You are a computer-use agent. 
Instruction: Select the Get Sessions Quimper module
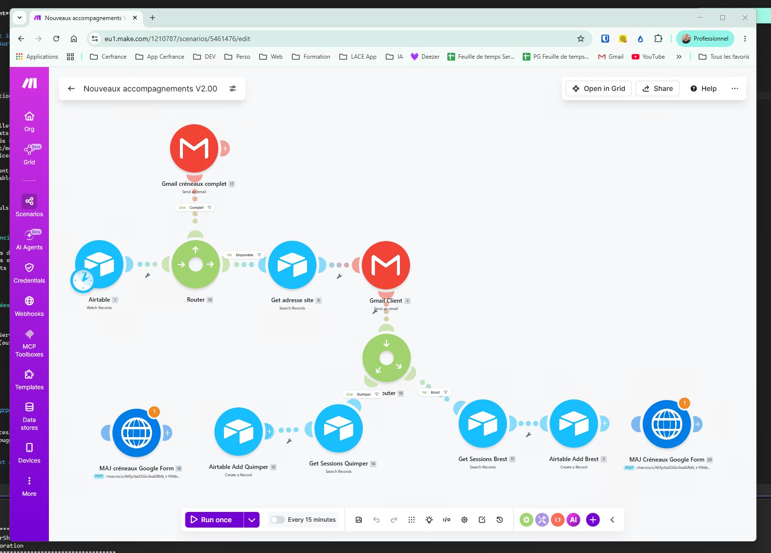pos(339,428)
